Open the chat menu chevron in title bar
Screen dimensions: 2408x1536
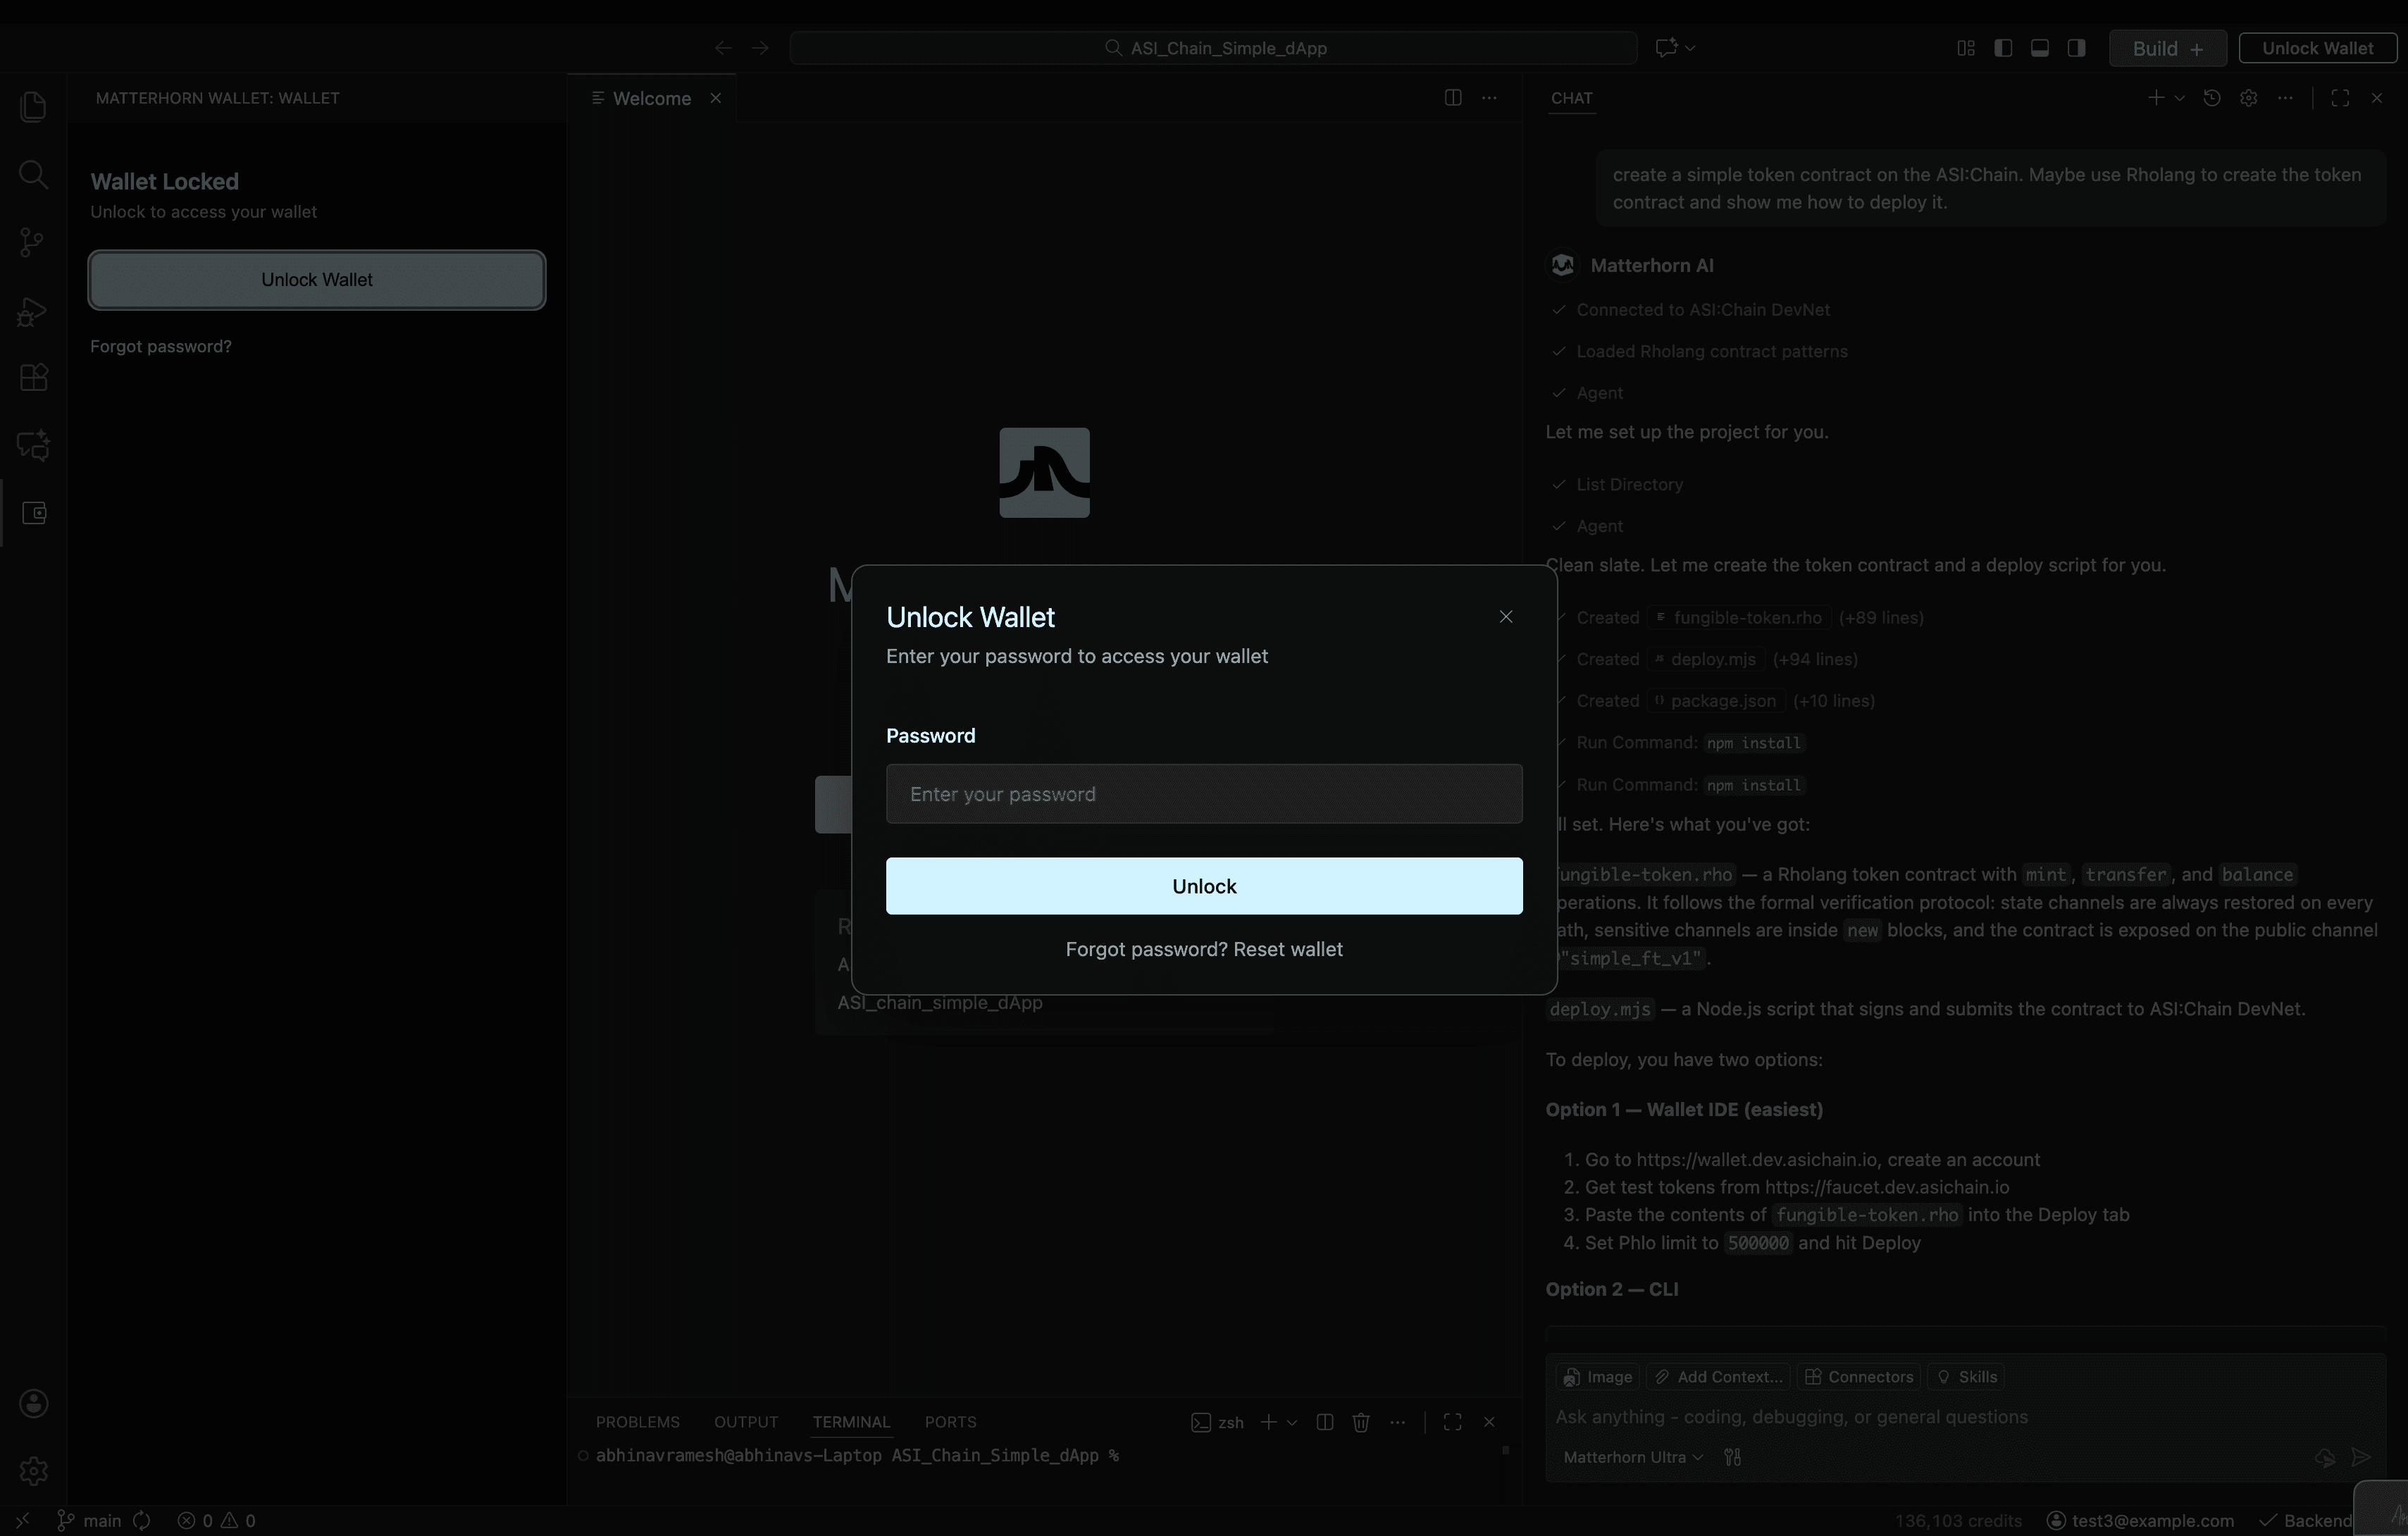click(1690, 48)
